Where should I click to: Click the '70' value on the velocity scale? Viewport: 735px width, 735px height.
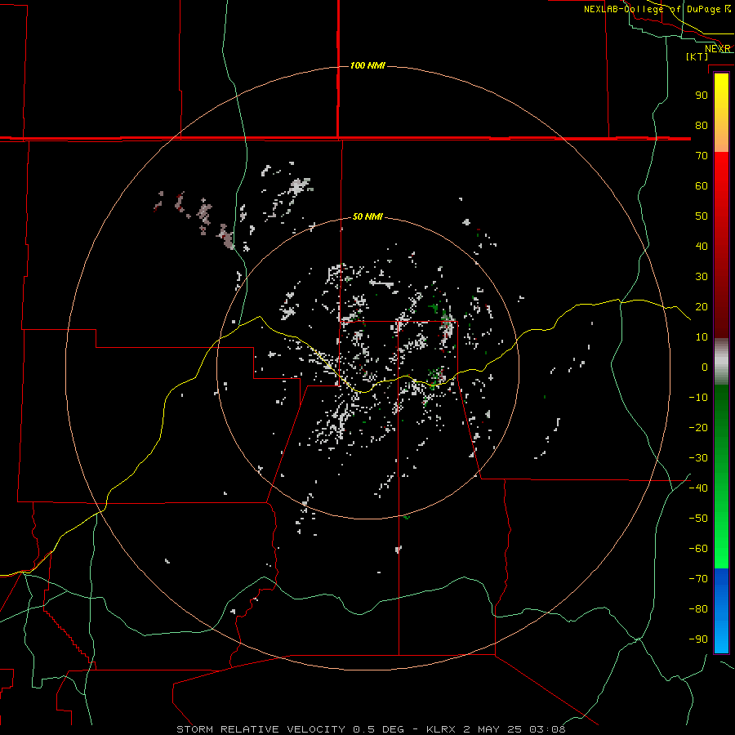click(x=702, y=156)
